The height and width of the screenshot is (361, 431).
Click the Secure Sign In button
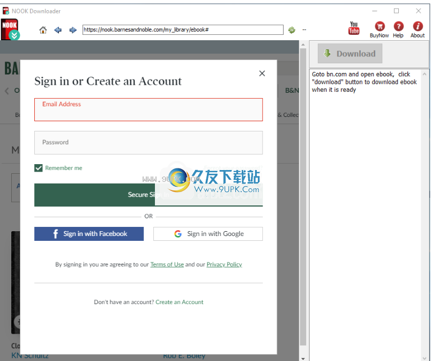point(148,195)
